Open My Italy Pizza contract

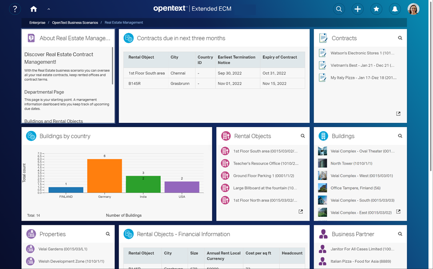click(363, 78)
